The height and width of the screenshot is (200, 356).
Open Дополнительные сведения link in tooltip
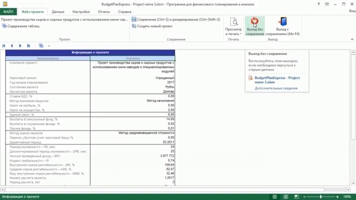pos(276,88)
